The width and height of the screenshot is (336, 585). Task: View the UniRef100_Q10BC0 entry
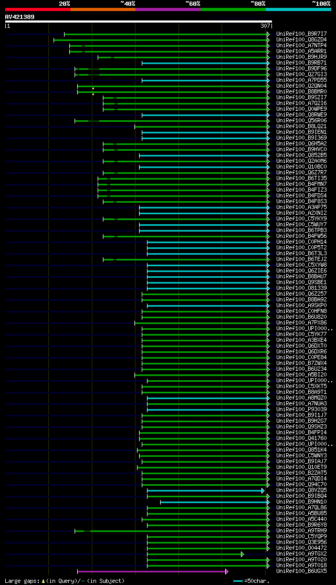pos(301,167)
